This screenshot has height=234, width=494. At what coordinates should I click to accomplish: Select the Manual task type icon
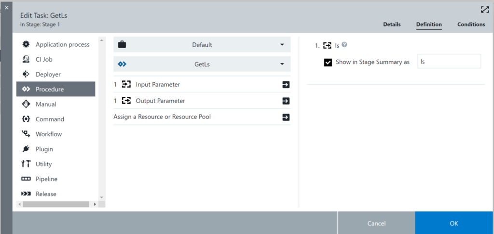point(26,104)
